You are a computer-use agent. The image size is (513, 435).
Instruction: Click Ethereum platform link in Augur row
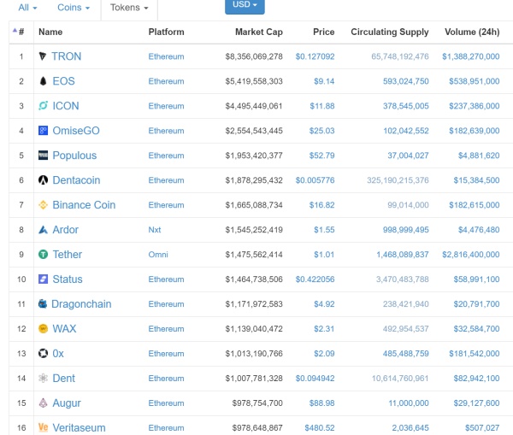click(x=166, y=403)
